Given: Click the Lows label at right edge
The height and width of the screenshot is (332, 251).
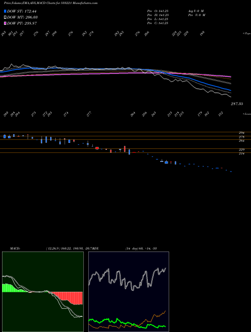Looking at the screenshot, I should [x=246, y=114].
